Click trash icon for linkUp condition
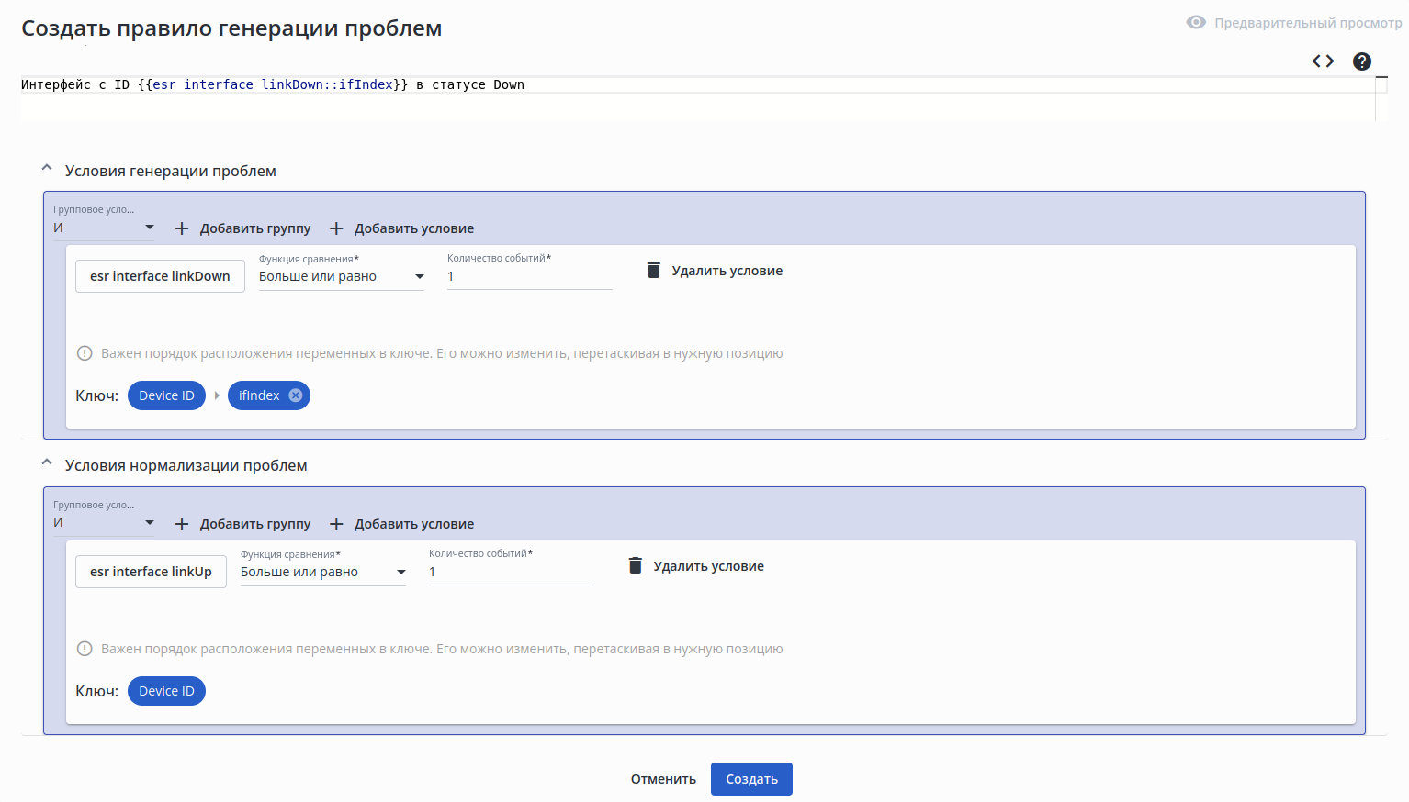This screenshot has height=802, width=1409. pos(636,566)
